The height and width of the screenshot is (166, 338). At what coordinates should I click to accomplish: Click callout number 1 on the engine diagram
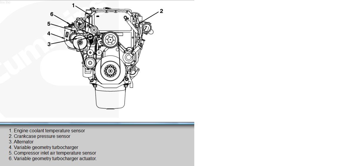(73, 5)
